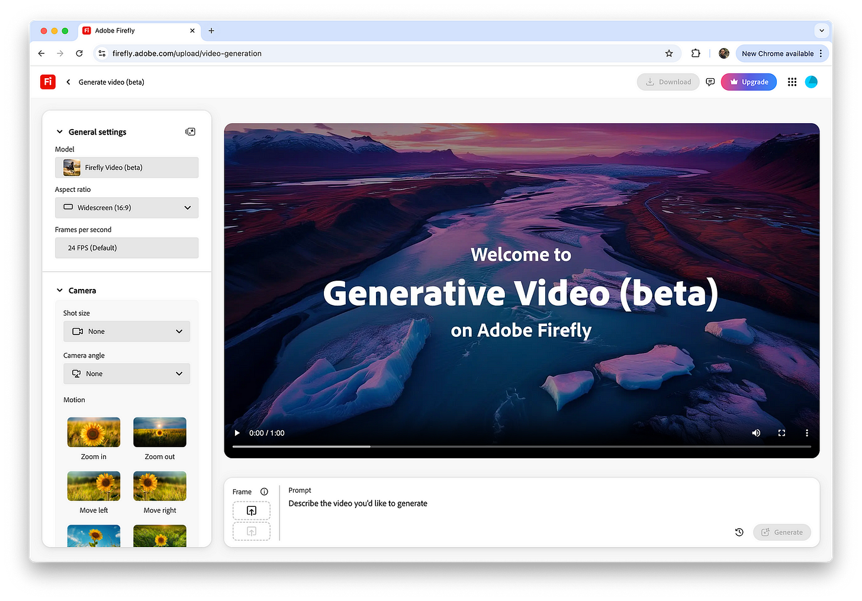Open the tab search dropdown arrow
This screenshot has width=862, height=601.
(821, 31)
